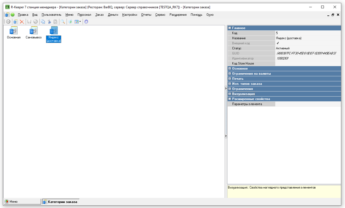Image resolution: width=345 pixels, height=208 pixels.
Task: Open the view mode dropdown arrow in toolbar
Action: point(80,22)
